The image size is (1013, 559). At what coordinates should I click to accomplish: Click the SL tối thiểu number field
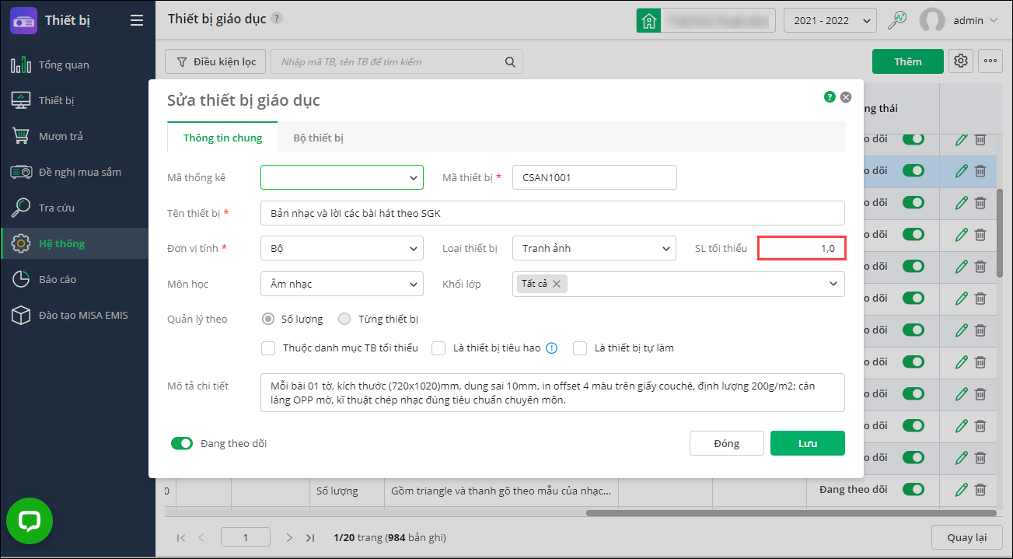click(x=802, y=249)
